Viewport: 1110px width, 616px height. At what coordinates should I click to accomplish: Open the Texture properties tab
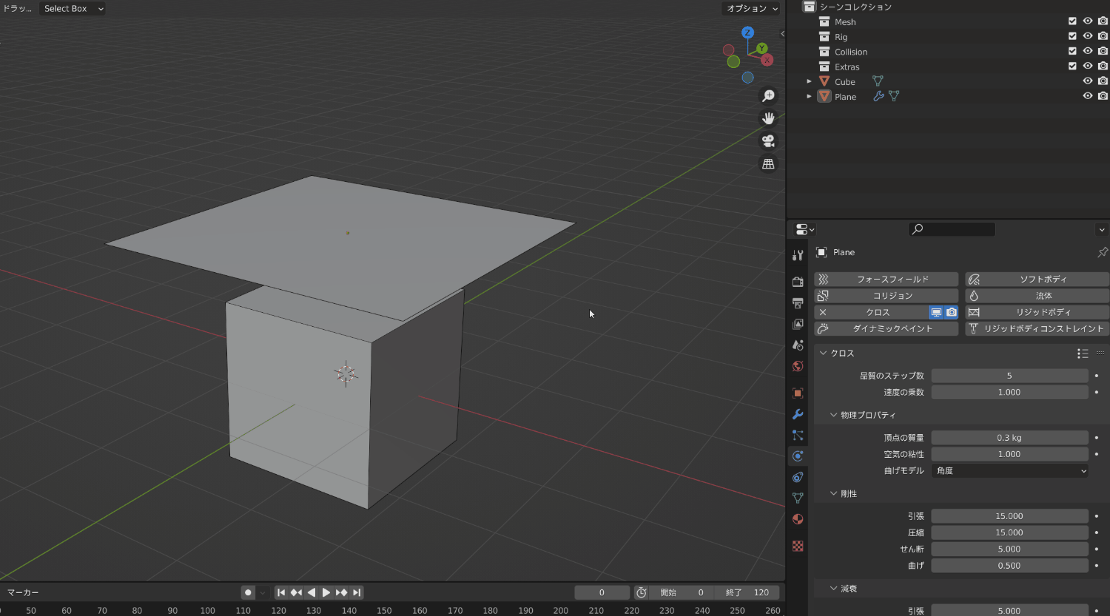(x=798, y=546)
